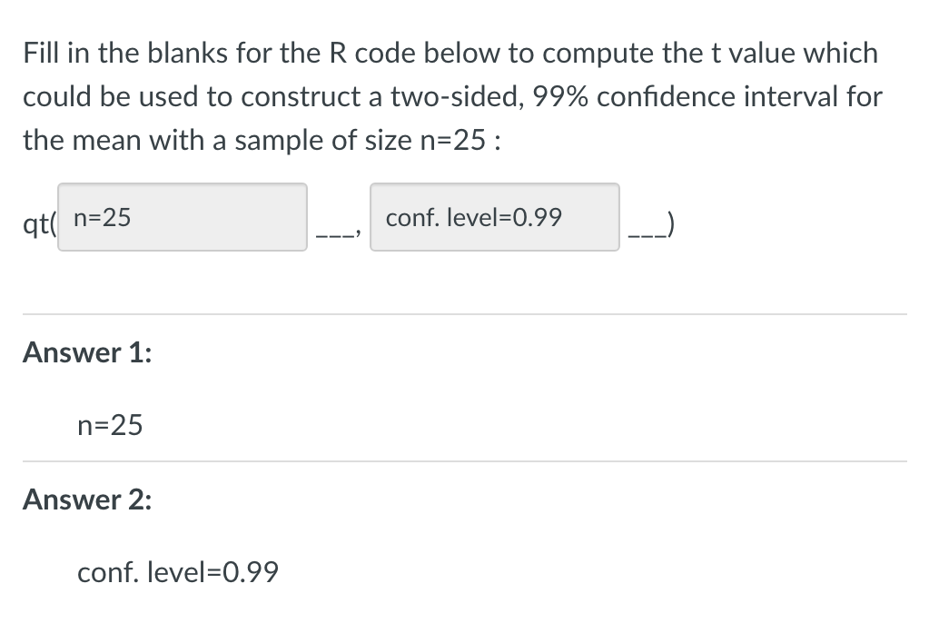929x633 pixels.
Task: Click the Answer 2: heading
Action: [85, 500]
